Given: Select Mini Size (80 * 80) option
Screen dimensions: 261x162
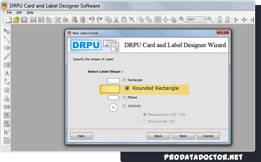Looking at the screenshot, I should coord(145,121).
